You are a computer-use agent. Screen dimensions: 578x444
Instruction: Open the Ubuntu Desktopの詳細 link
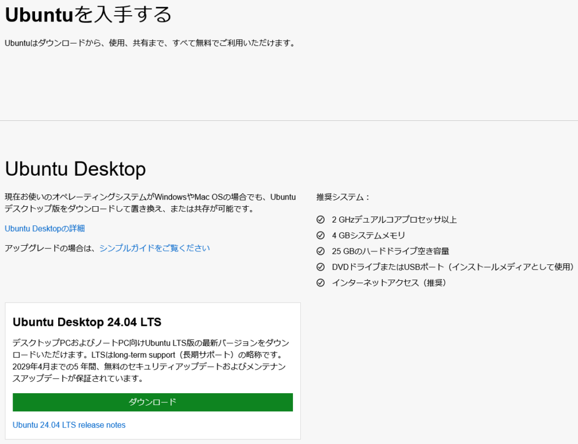point(45,229)
